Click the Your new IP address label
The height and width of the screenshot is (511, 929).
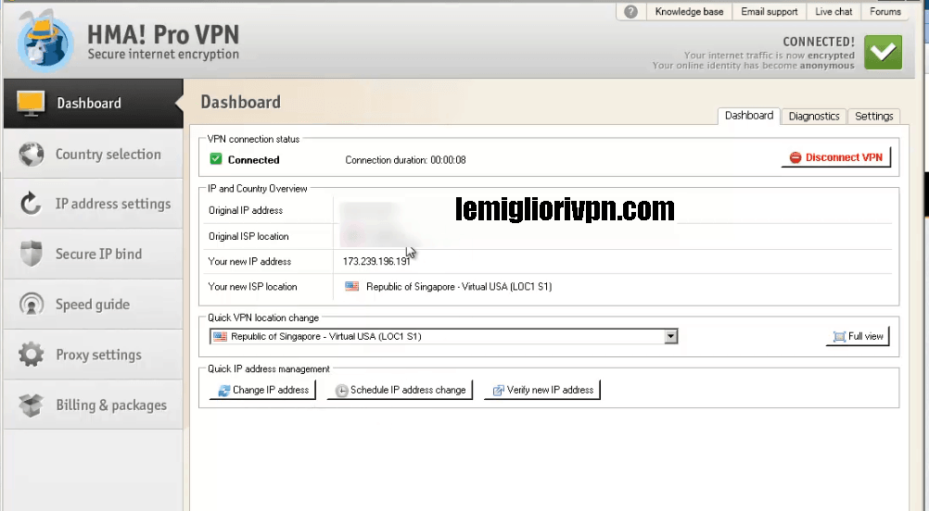[x=249, y=261]
